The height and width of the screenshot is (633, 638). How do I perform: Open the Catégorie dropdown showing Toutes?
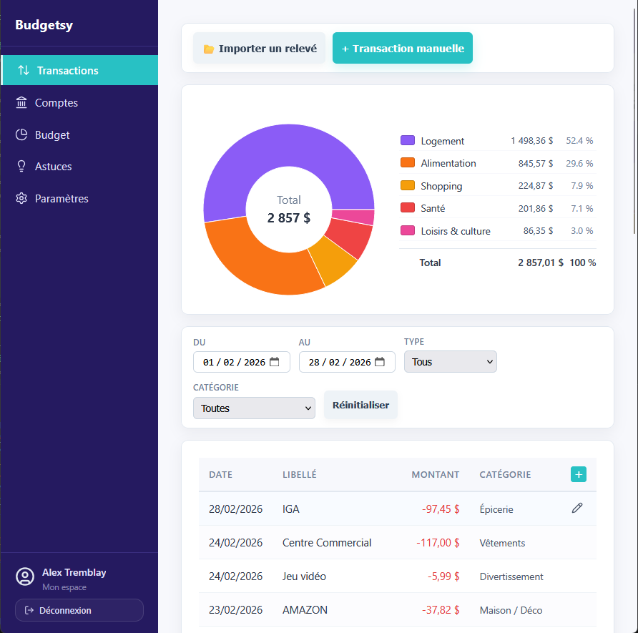[254, 408]
